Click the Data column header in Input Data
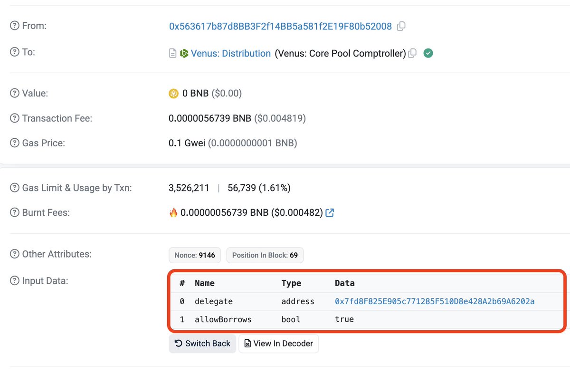Viewport: 570px width, 373px height. click(x=345, y=283)
